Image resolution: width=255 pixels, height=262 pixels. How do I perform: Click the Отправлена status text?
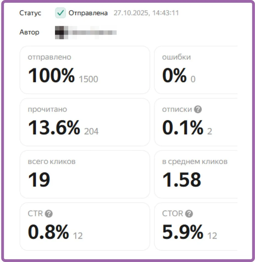88,13
